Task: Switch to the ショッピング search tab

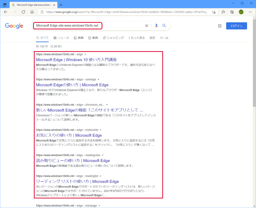Action: (113, 38)
